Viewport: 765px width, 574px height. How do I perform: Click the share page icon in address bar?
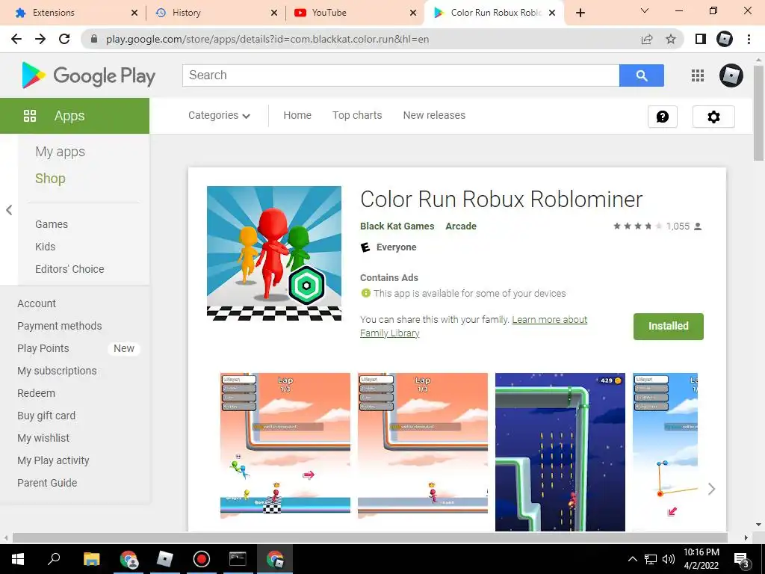point(647,39)
